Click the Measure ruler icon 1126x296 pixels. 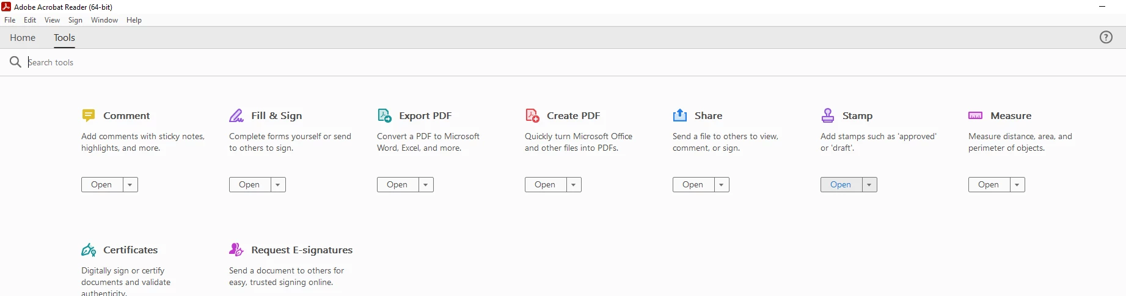[976, 115]
